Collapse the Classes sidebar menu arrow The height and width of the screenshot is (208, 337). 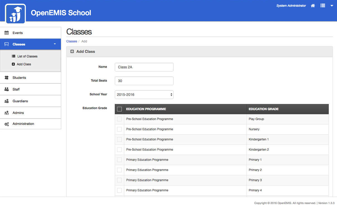pos(55,44)
